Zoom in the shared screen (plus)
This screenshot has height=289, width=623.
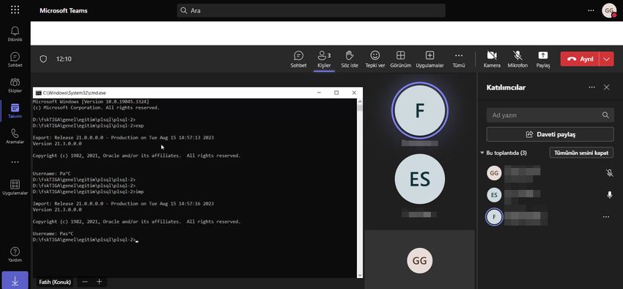pos(99,282)
